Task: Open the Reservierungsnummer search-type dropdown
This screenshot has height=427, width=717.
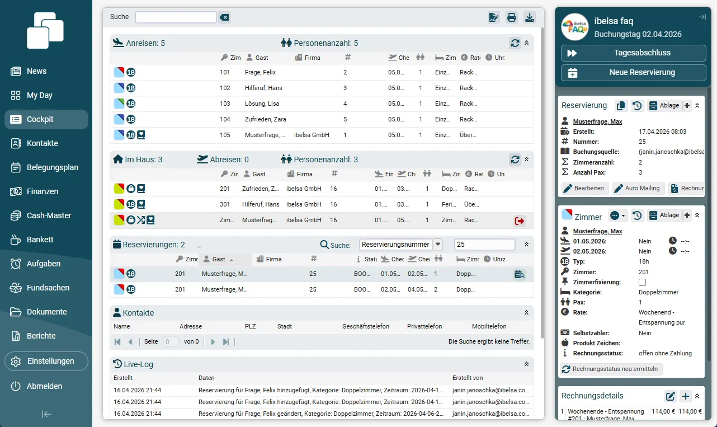Action: [438, 245]
